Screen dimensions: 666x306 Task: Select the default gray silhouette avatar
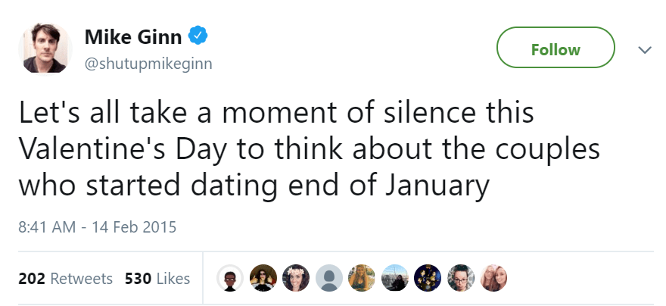coord(328,279)
